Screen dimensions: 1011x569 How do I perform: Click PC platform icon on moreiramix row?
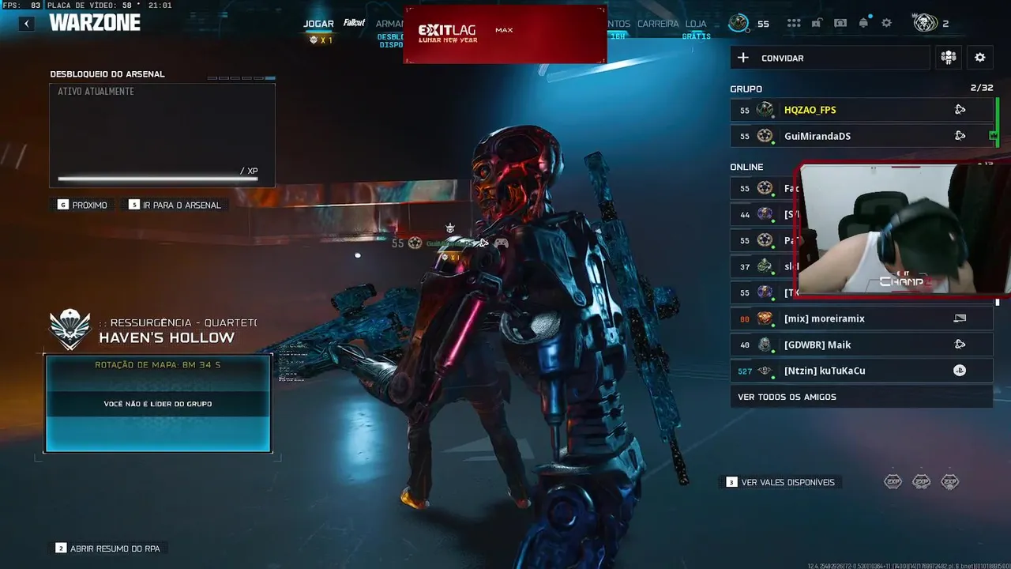(x=960, y=318)
